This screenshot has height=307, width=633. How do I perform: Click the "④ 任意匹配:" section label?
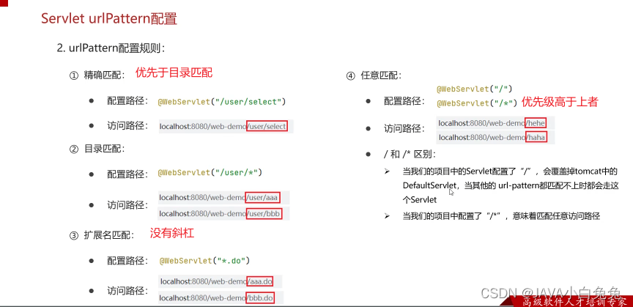[x=374, y=76]
